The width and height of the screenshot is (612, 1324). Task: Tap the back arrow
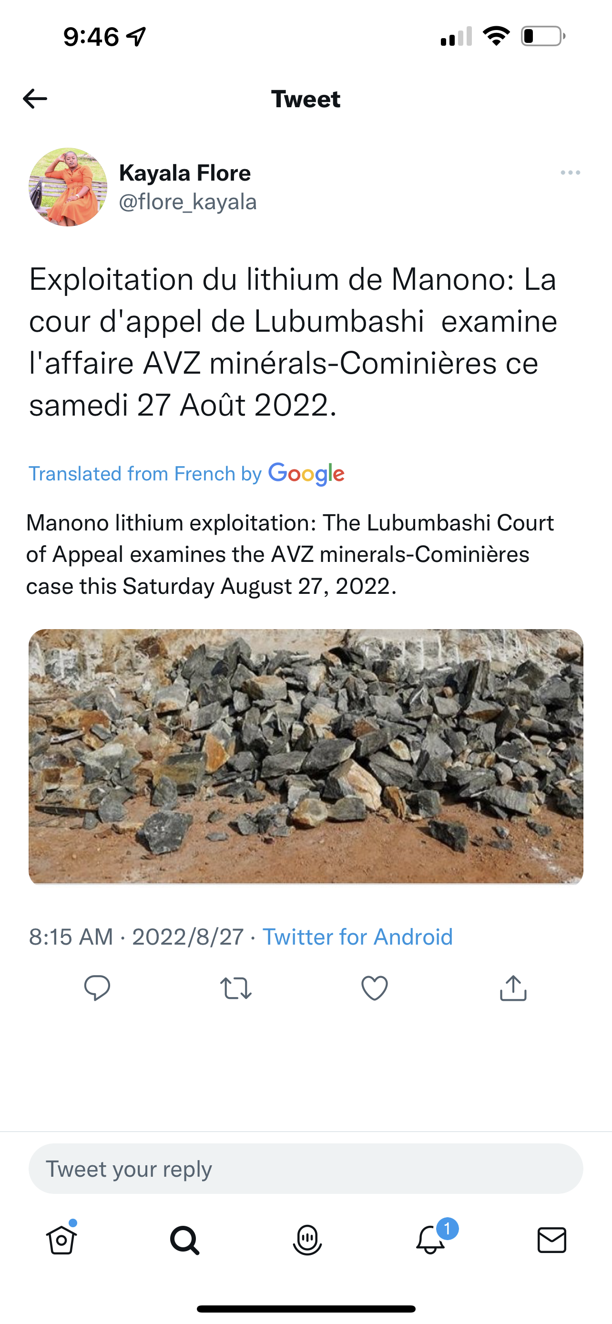[35, 99]
